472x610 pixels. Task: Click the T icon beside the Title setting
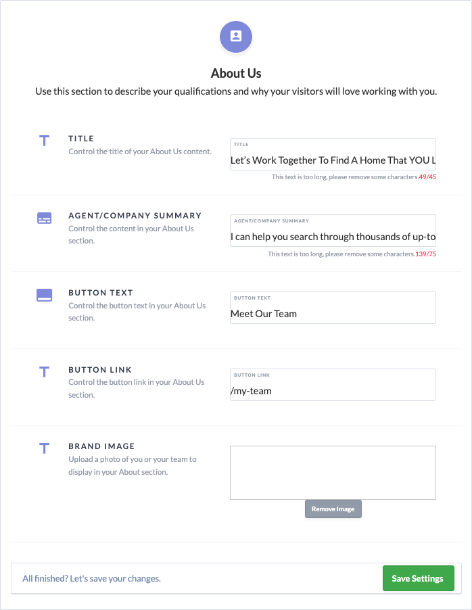tap(45, 141)
